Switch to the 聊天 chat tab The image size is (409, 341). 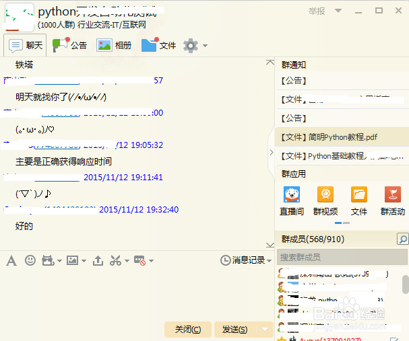click(26, 46)
